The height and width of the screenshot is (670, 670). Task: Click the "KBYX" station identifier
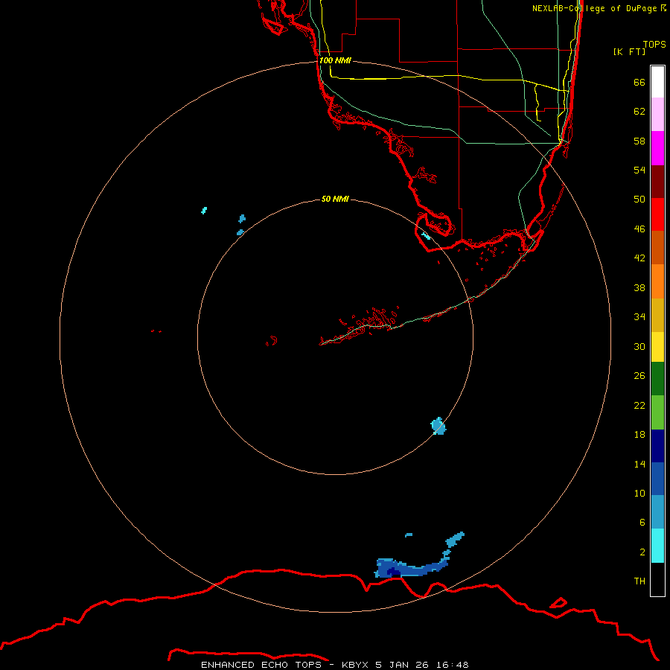point(354,665)
